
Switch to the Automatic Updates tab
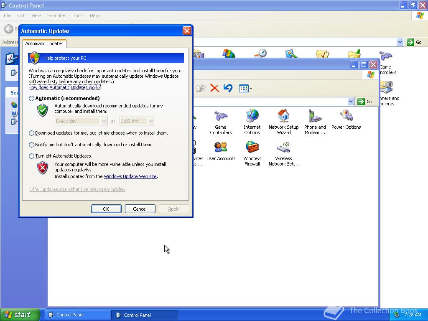pos(44,43)
